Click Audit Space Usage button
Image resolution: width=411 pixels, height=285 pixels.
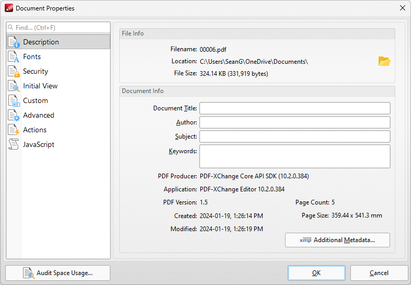tap(58, 273)
